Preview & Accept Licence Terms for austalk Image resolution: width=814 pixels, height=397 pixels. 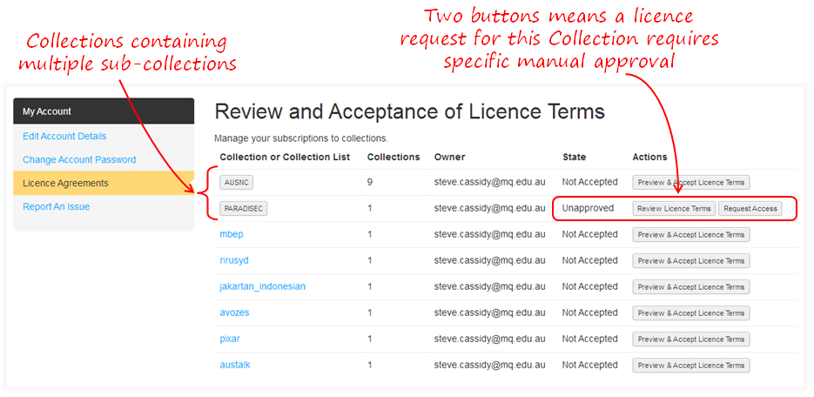coord(691,365)
